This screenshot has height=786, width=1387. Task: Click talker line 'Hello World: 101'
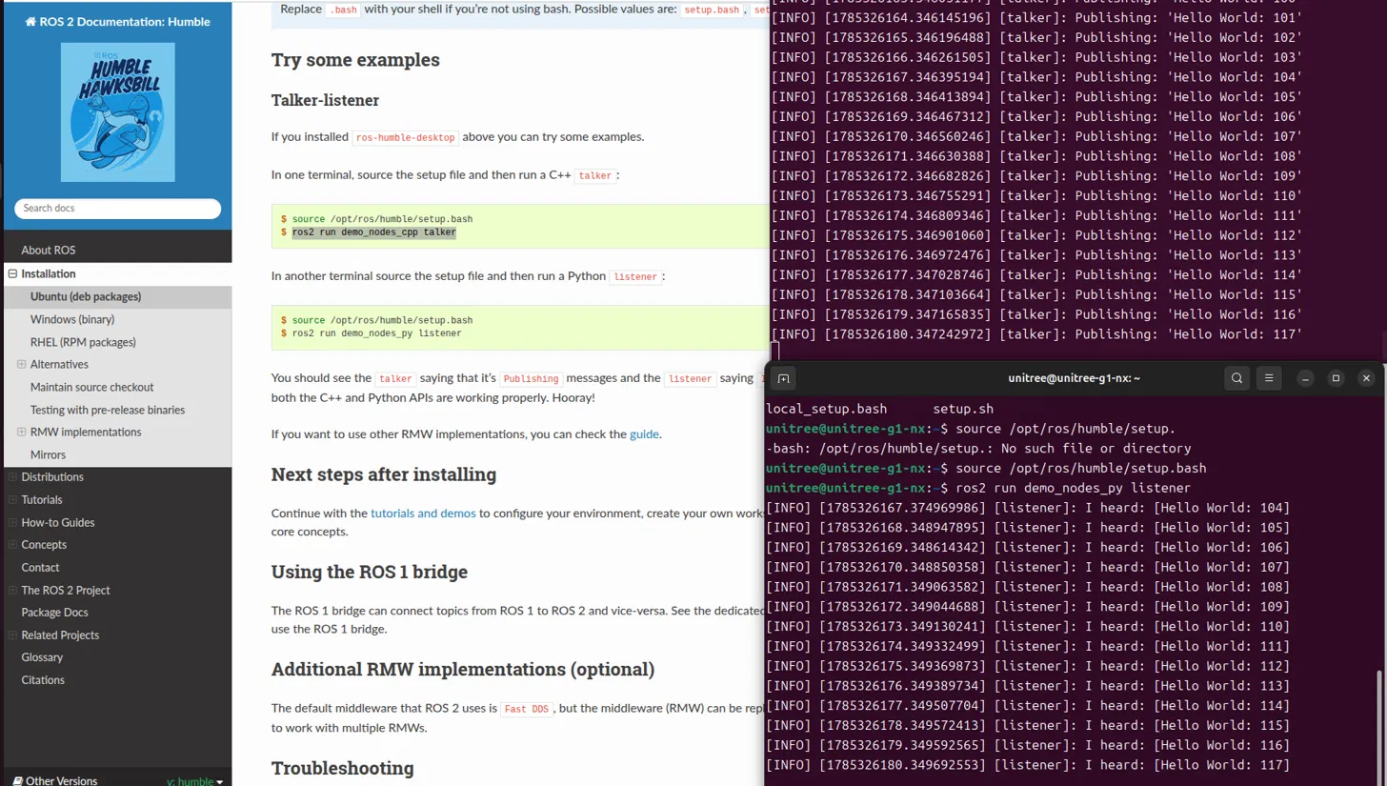pyautogui.click(x=1036, y=17)
